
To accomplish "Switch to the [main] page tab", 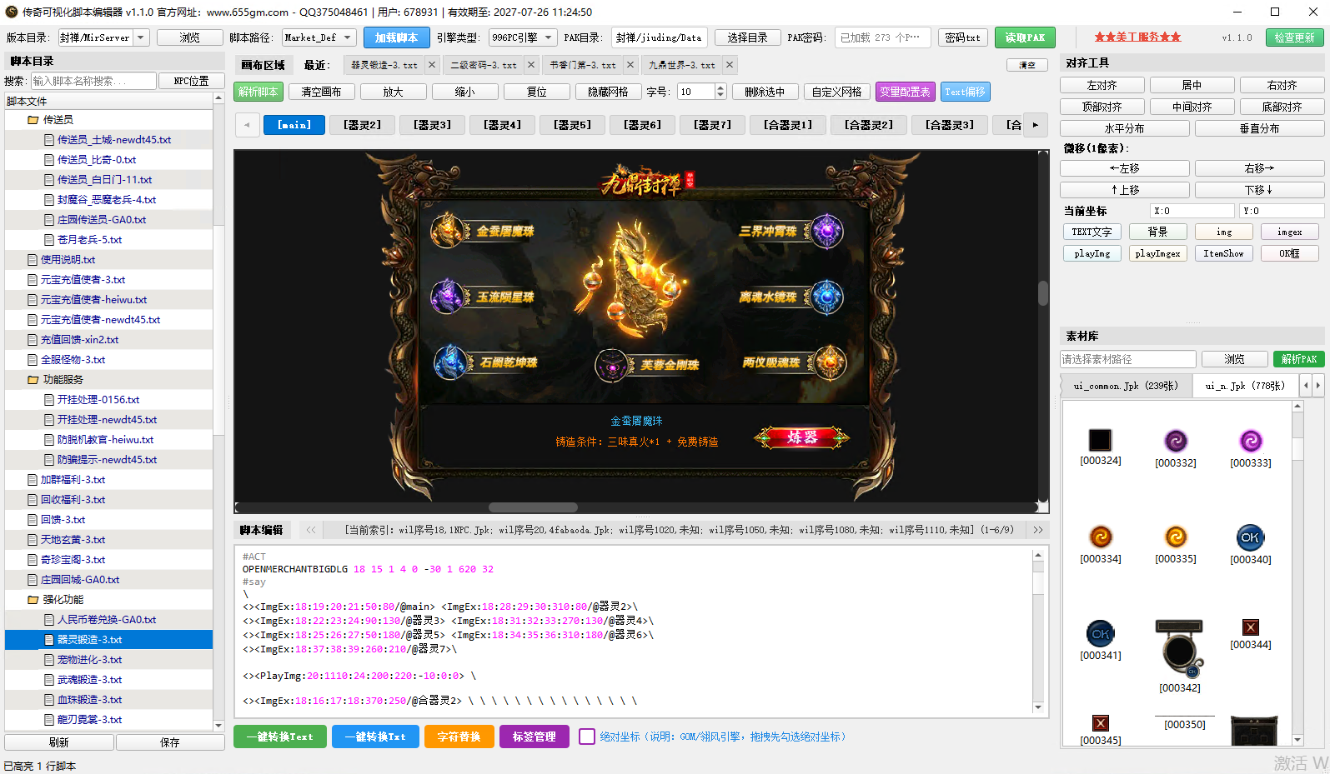I will (x=294, y=125).
